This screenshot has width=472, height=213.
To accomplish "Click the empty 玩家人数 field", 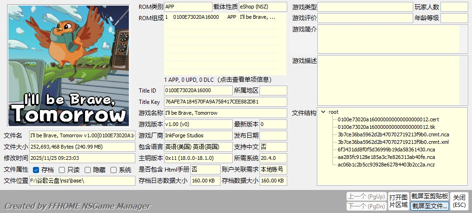I will coord(454,7).
